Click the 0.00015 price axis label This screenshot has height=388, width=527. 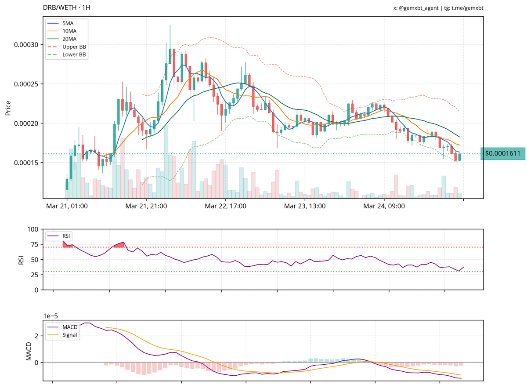[26, 163]
